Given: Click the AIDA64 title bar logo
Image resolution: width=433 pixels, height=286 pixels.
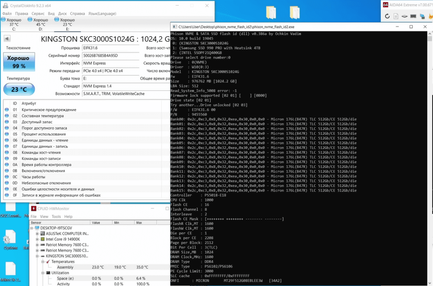Looking at the screenshot, I should click(386, 5).
